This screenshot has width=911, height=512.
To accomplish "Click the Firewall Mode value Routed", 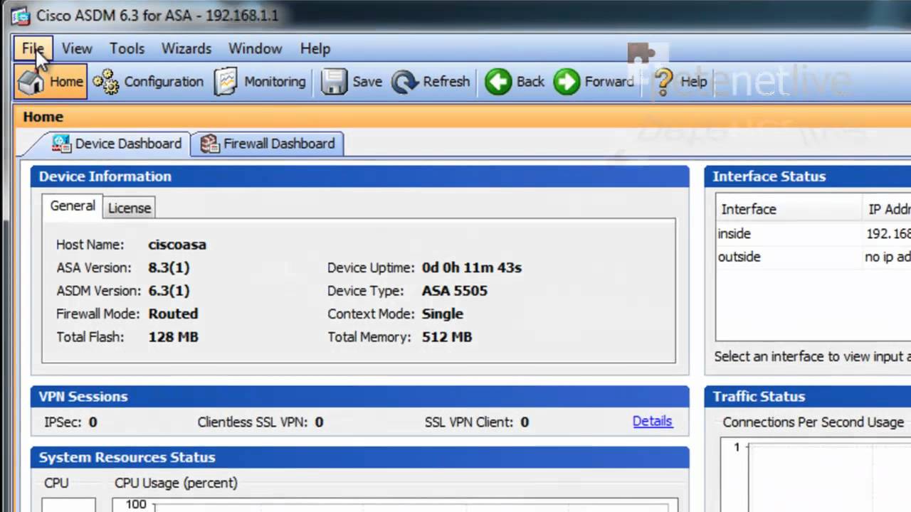I will tap(173, 314).
